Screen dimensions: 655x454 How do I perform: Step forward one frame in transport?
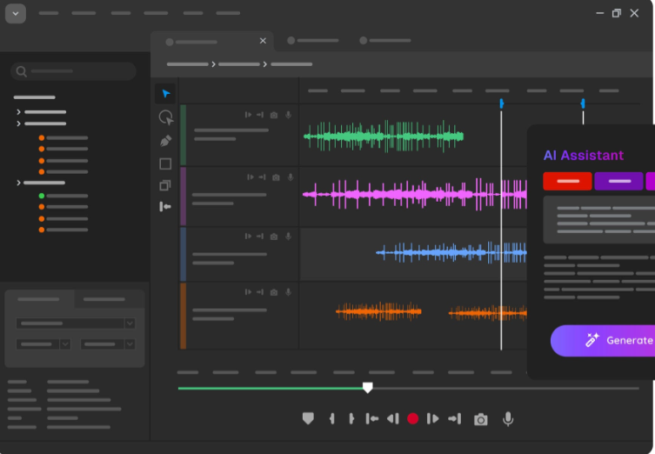[433, 418]
